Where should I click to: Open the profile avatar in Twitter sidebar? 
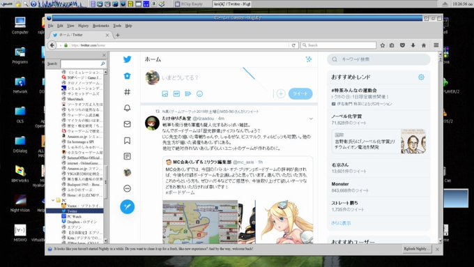128,172
